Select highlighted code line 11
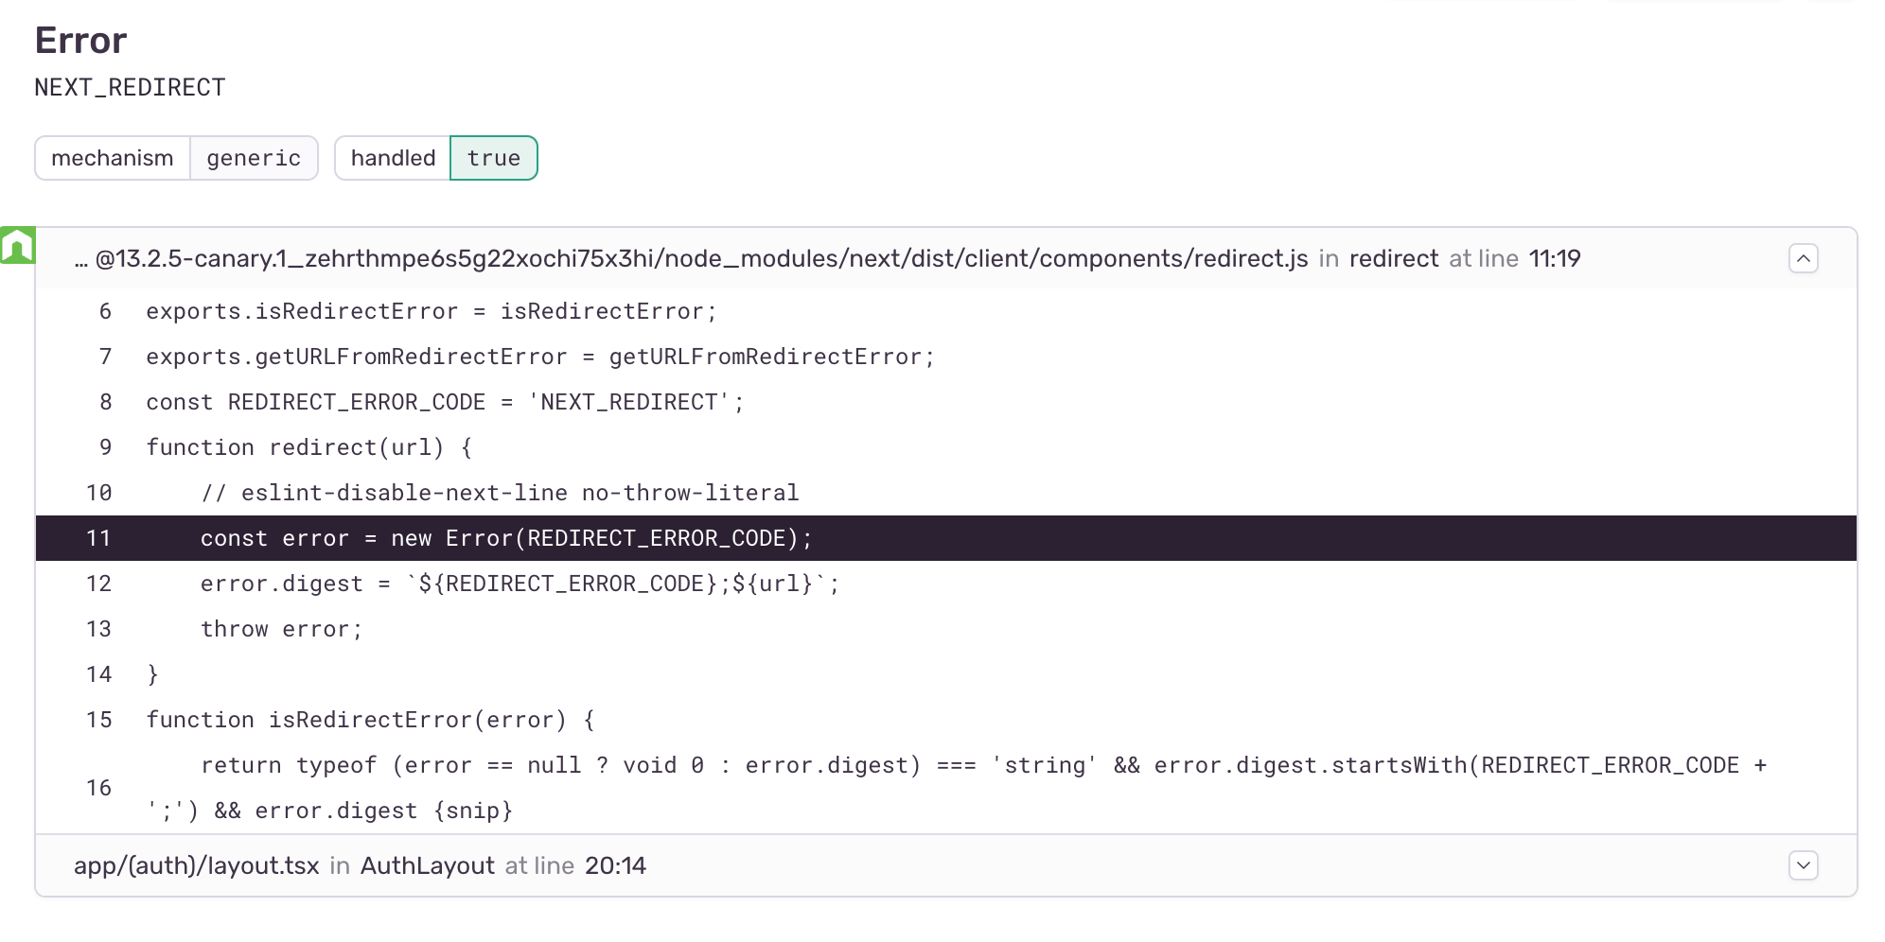This screenshot has width=1885, height=942. point(946,538)
